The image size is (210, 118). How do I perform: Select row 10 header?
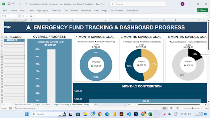(2, 57)
